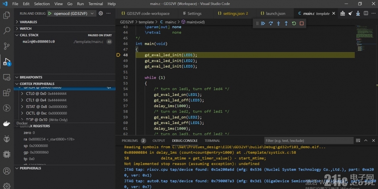Step out in debug toolbar
378x189 pixels.
tap(286, 23)
